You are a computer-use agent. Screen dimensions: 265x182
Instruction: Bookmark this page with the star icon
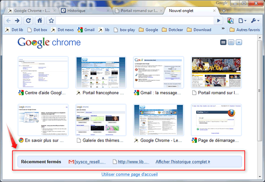51,20
